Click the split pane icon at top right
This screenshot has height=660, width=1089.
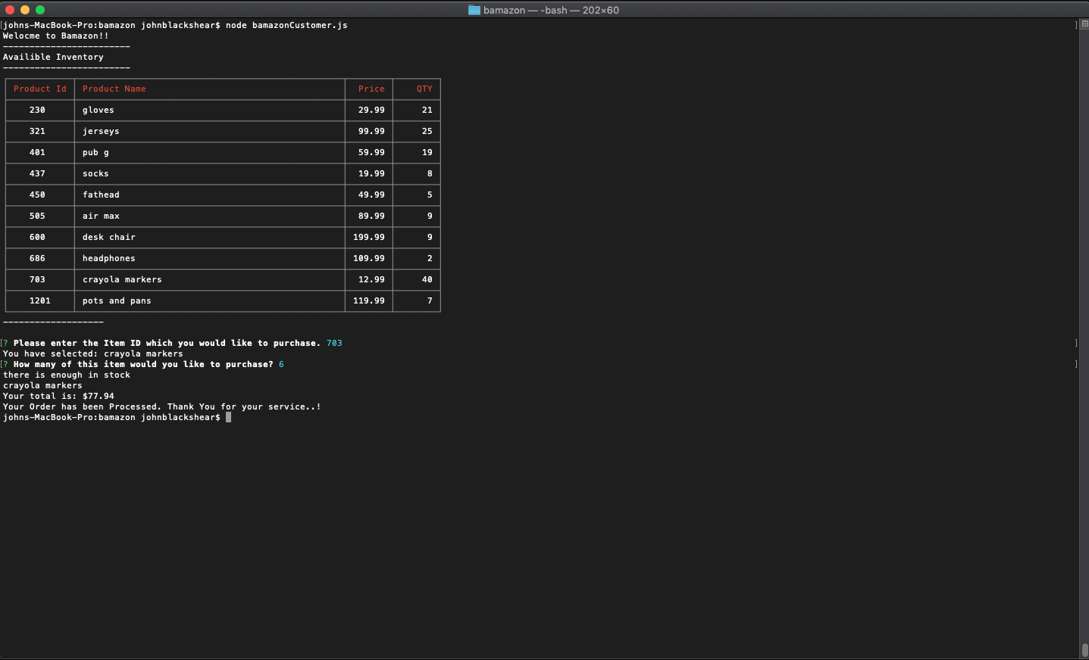tap(1084, 24)
